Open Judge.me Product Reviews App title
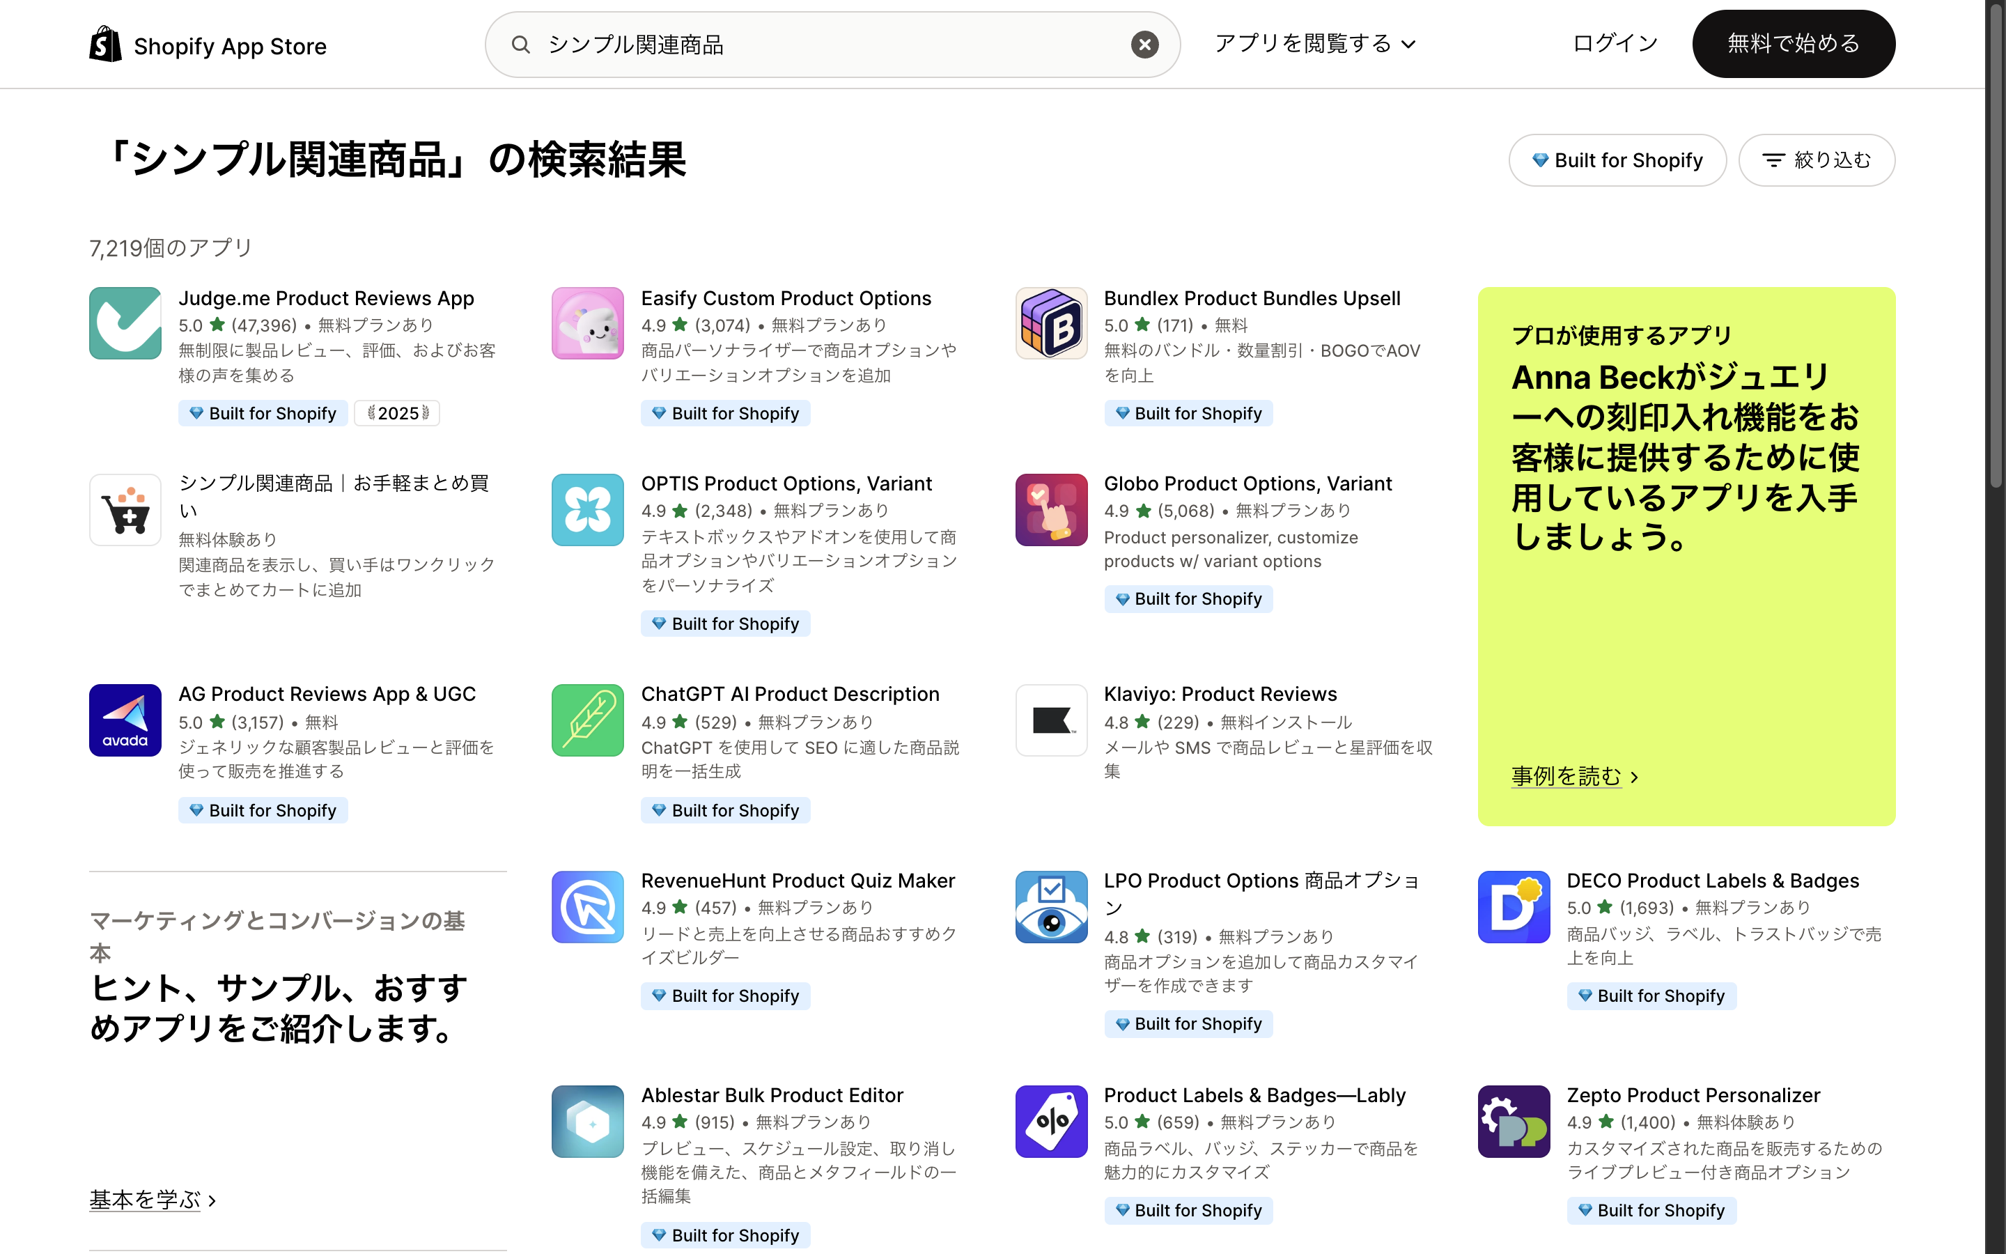 pos(326,299)
